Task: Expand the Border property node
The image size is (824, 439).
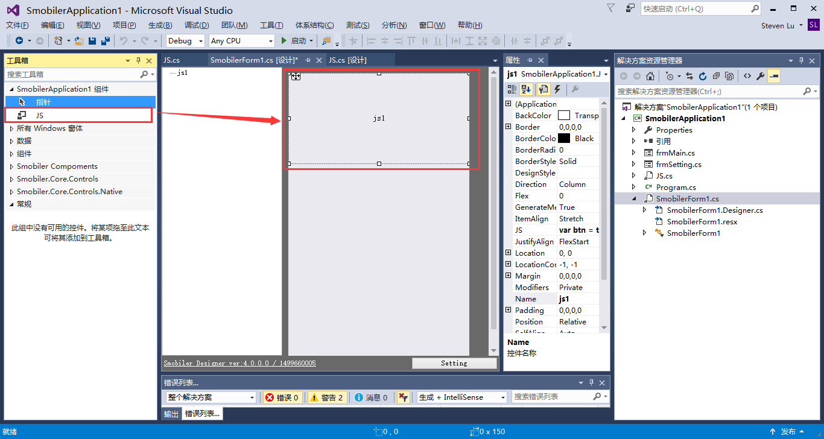Action: (509, 127)
